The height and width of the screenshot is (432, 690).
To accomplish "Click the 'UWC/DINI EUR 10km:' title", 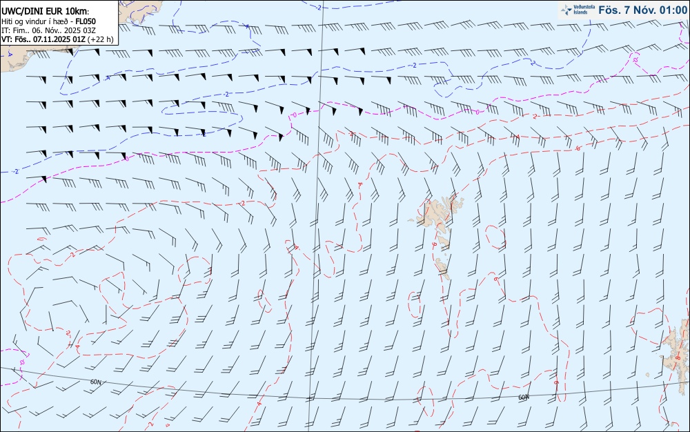I will pos(45,12).
